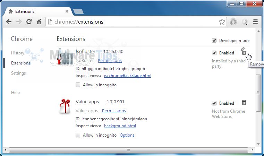The width and height of the screenshot is (264, 156).
Task: Tick Allow in incognito for Value apps
Action: pos(78,135)
